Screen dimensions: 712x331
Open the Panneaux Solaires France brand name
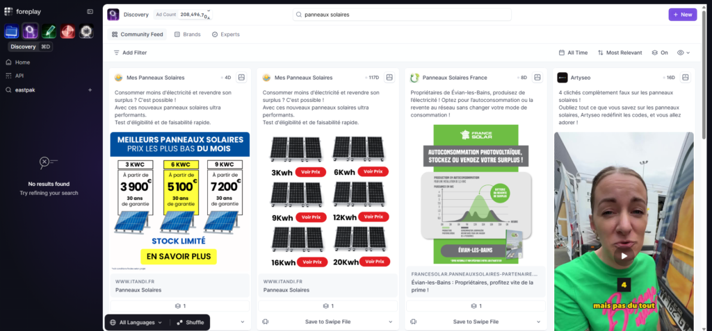[455, 78]
